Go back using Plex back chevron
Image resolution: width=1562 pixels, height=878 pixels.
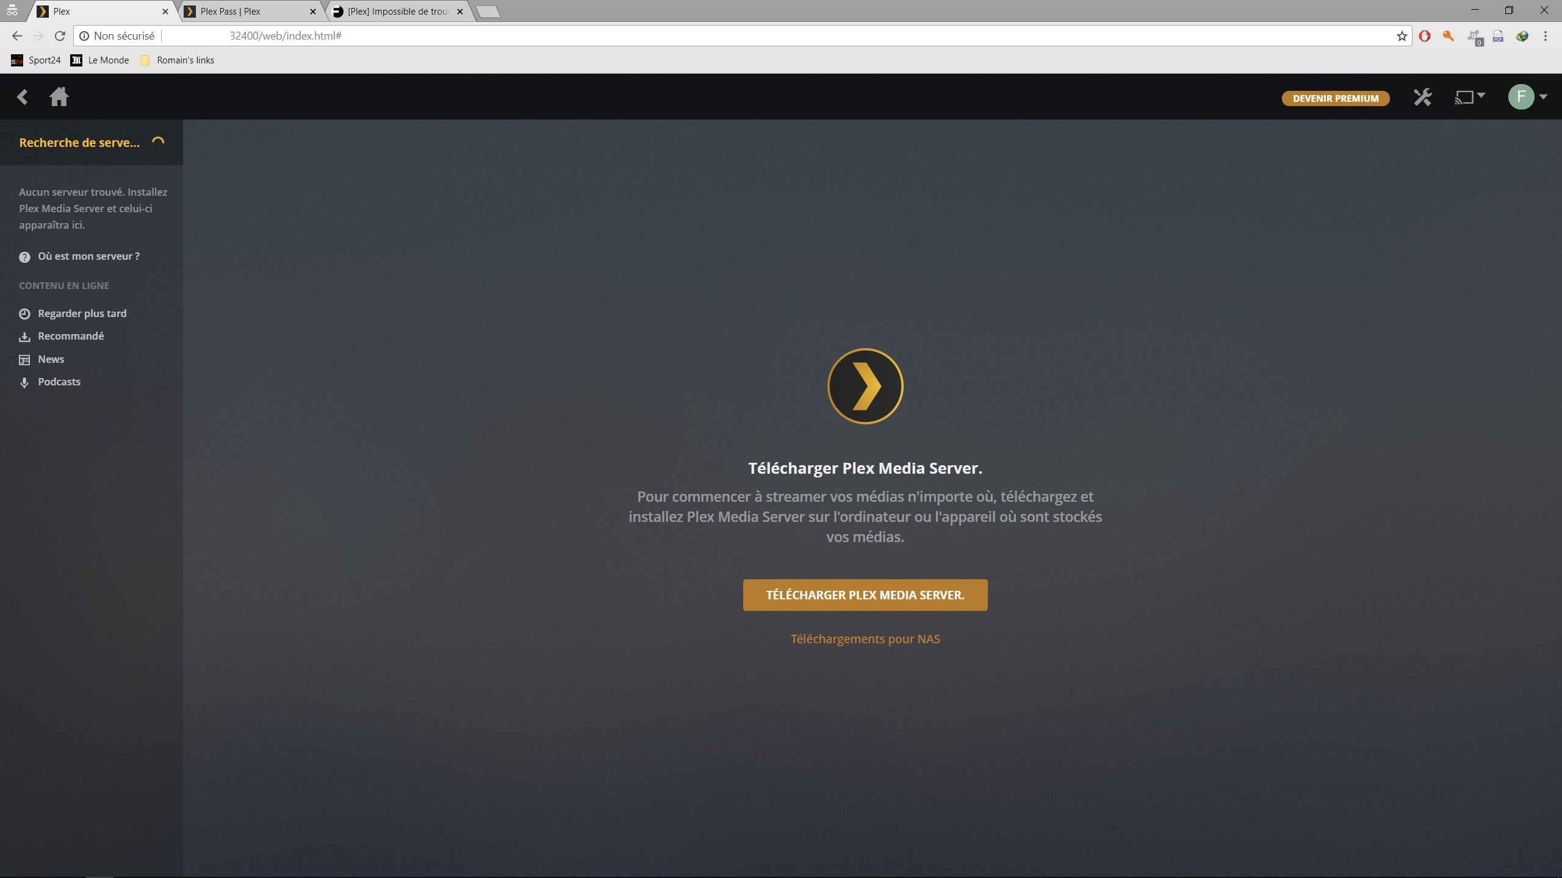[23, 97]
